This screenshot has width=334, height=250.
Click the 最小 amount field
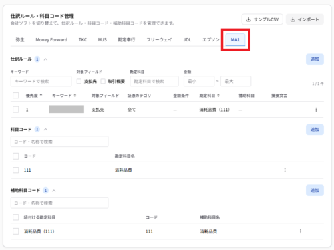(x=199, y=81)
